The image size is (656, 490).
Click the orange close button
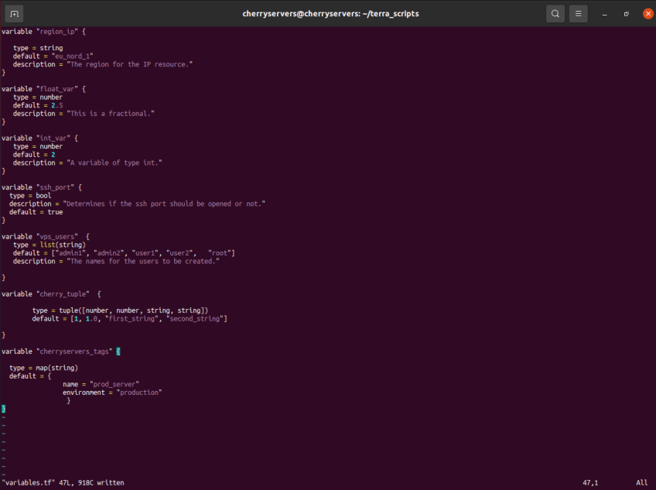[x=647, y=13]
